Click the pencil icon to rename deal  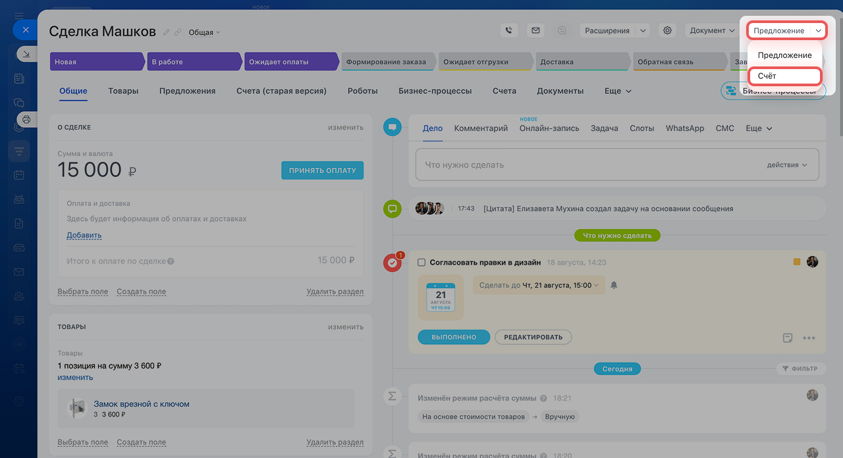pos(167,32)
